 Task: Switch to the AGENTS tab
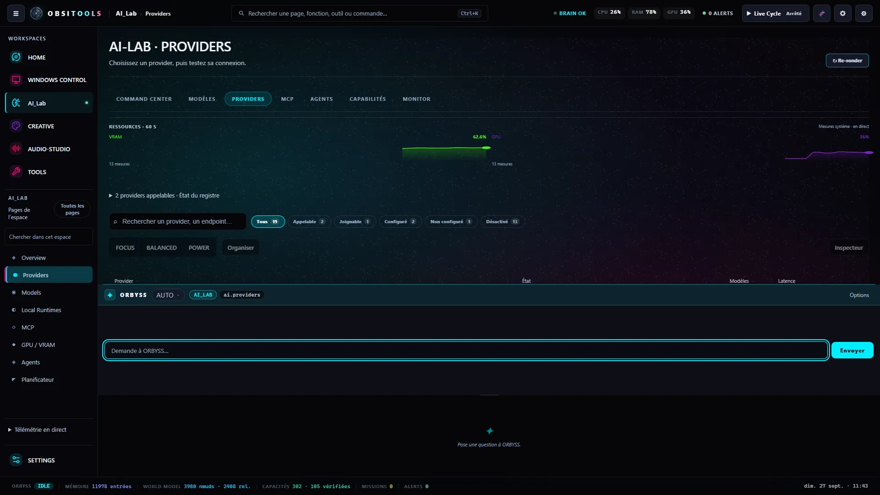tap(321, 99)
